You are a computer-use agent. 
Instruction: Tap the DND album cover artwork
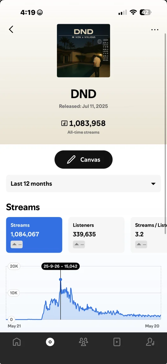pyautogui.click(x=83, y=51)
